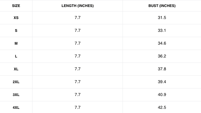Click the 42.5 bust value
The height and width of the screenshot is (113, 201).
162,107
